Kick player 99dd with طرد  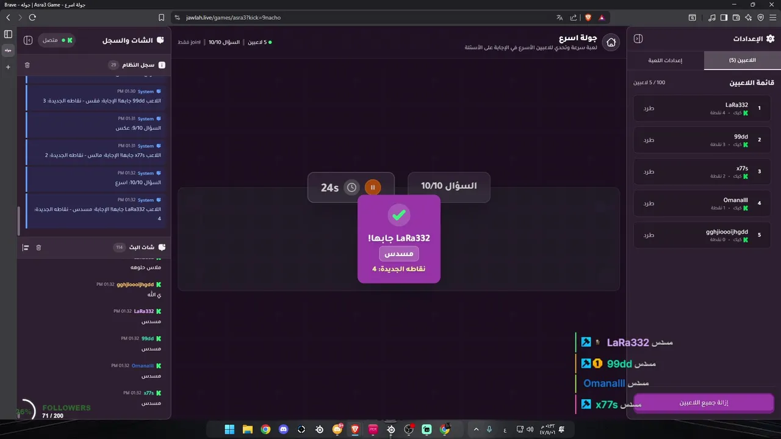tap(649, 140)
